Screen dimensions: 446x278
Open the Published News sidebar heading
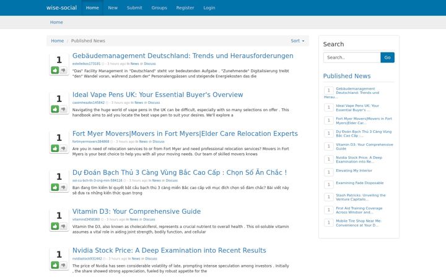[x=347, y=76]
